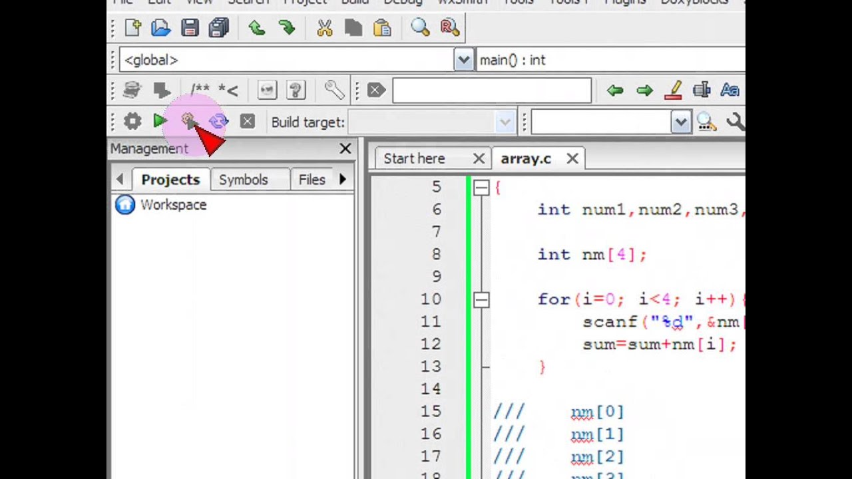Undo the last edit
Image resolution: width=852 pixels, height=479 pixels.
click(257, 27)
